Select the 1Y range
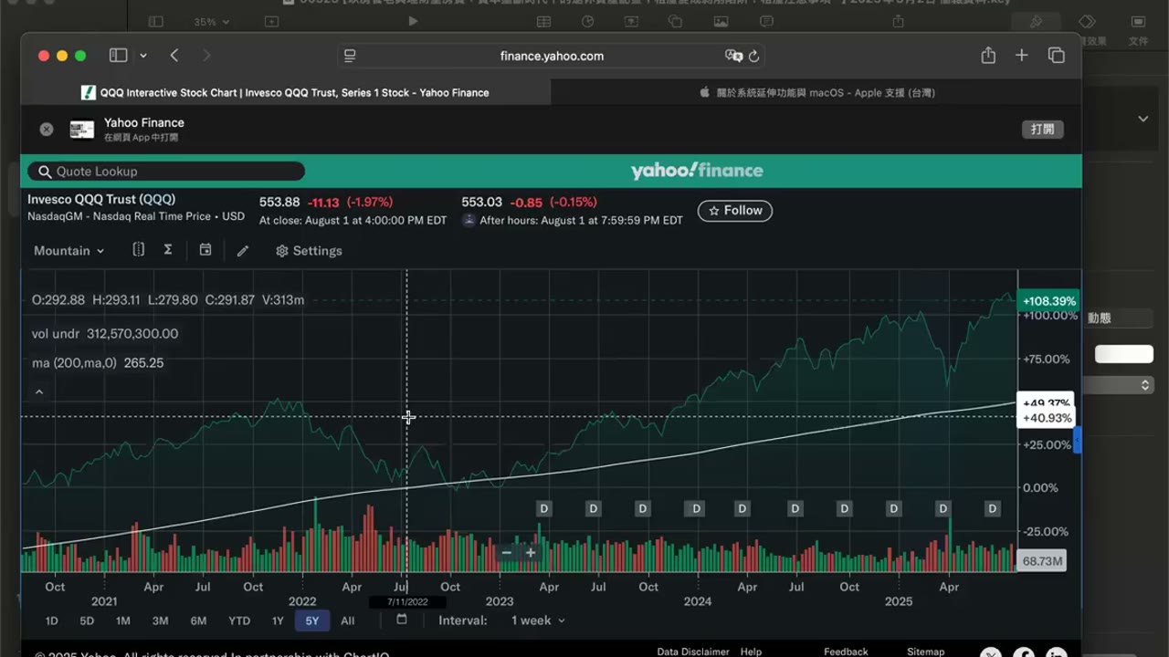The height and width of the screenshot is (657, 1169). [x=278, y=620]
